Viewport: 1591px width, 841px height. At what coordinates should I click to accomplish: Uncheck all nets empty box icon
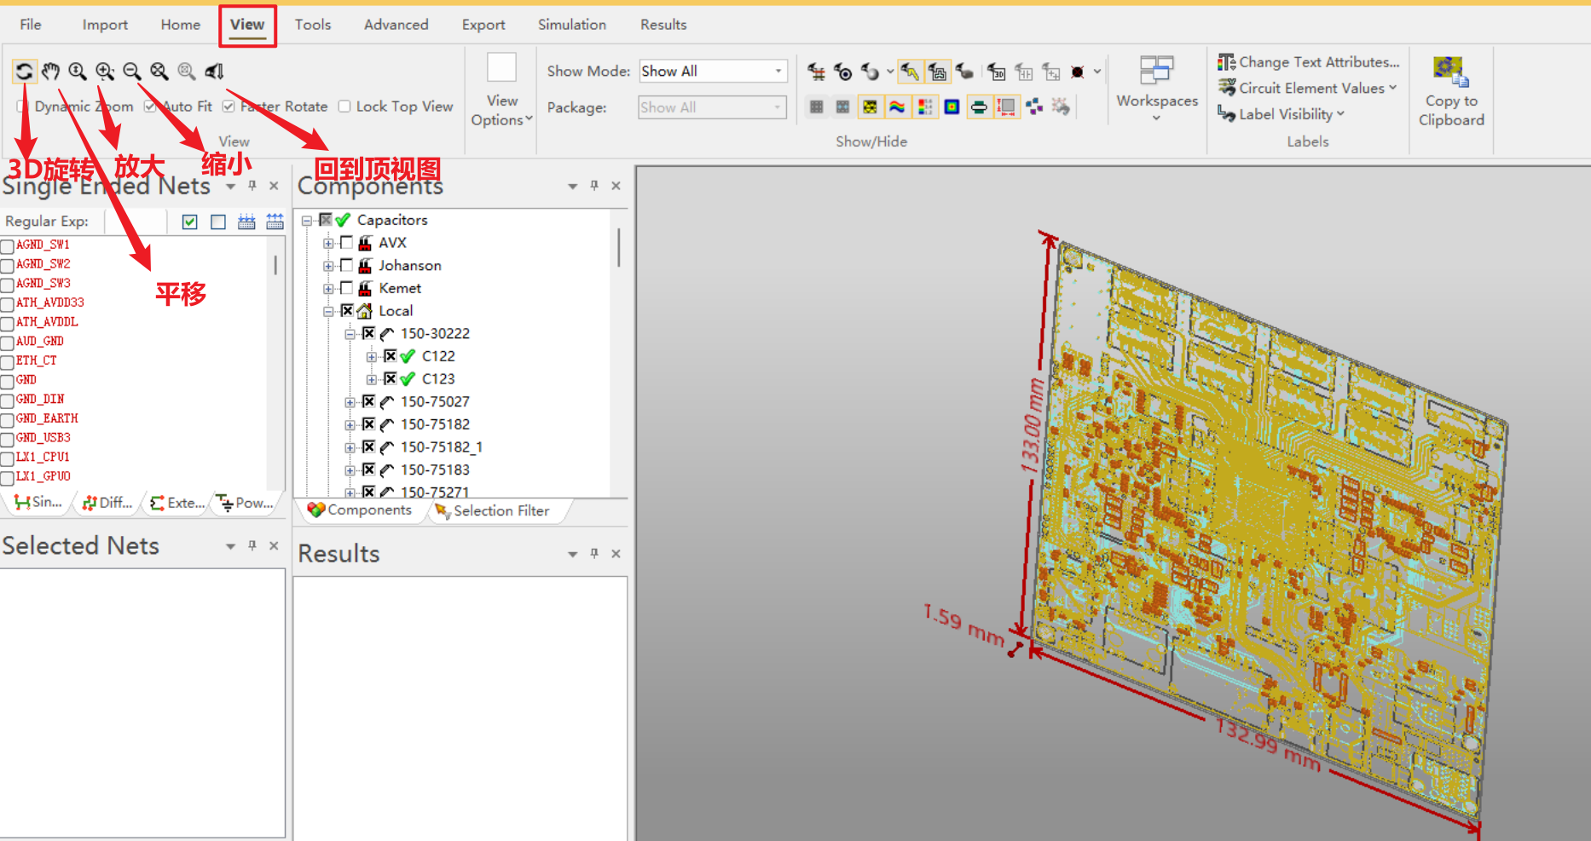point(218,222)
